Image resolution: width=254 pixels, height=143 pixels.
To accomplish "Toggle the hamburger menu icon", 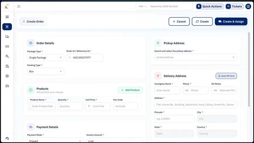I will 19,6.
